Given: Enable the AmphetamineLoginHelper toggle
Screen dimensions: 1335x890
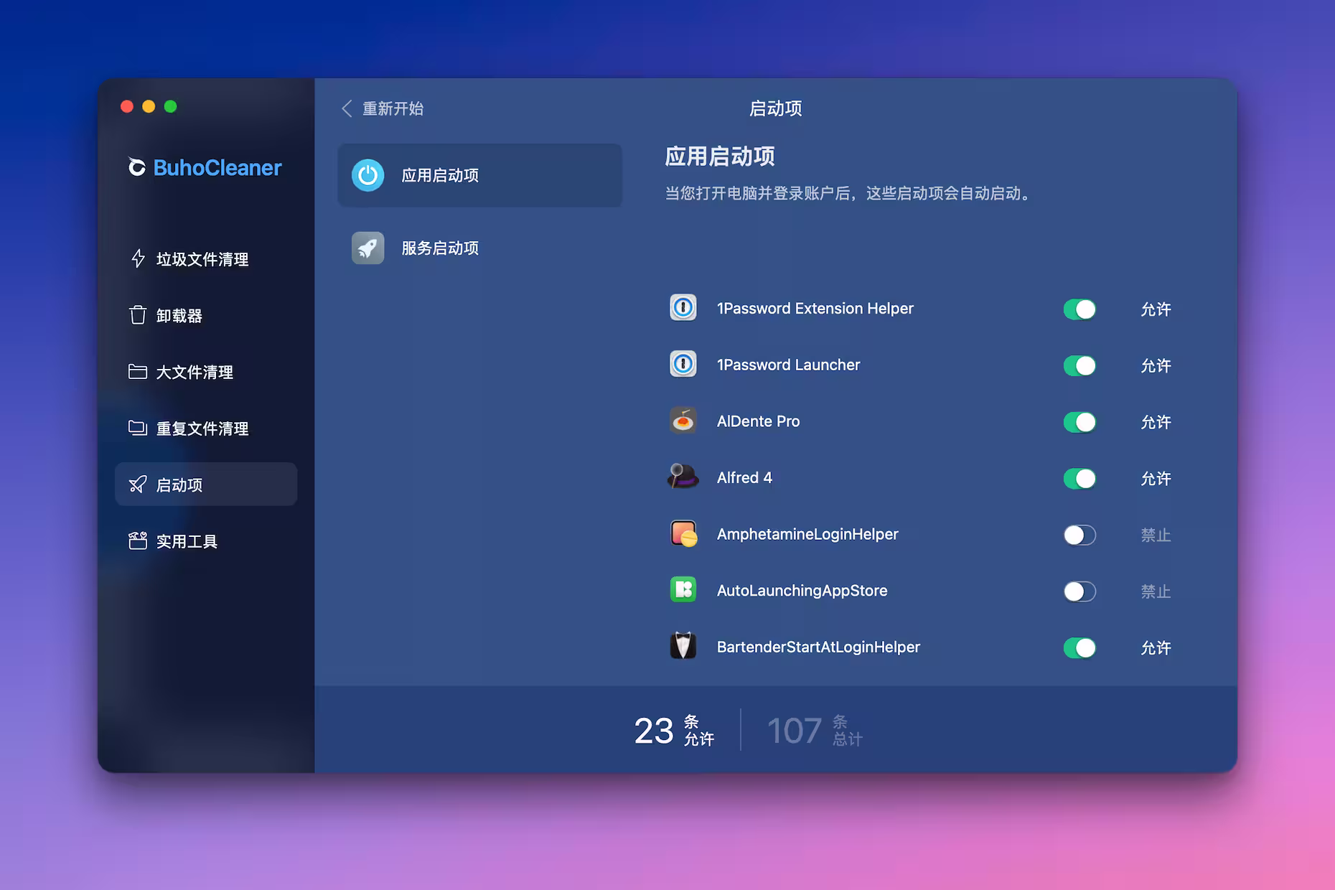Looking at the screenshot, I should coord(1079,535).
